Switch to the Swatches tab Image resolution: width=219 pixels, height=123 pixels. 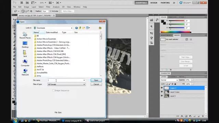click(172, 17)
